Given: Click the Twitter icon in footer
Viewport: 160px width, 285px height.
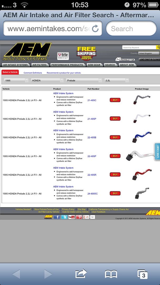Looking at the screenshot, I should pos(64,217).
